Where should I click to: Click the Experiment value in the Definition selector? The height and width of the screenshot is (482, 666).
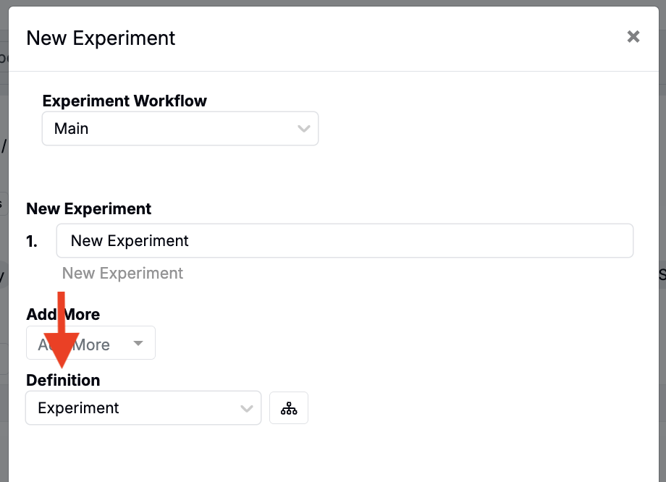(78, 408)
